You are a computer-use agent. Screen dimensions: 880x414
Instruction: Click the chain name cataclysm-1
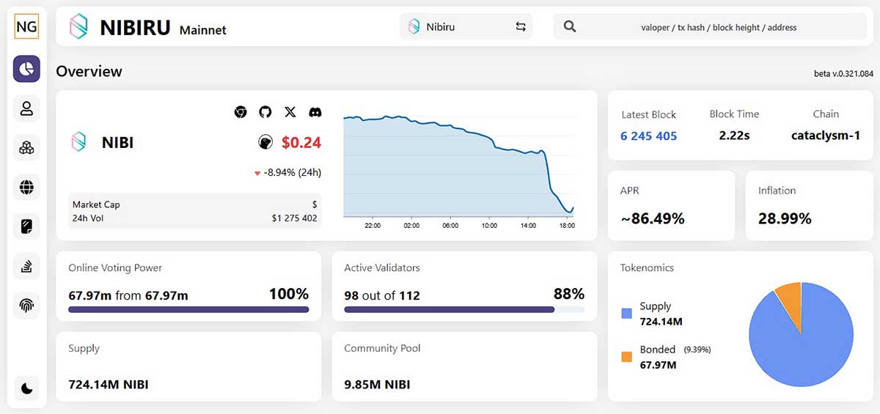point(826,136)
